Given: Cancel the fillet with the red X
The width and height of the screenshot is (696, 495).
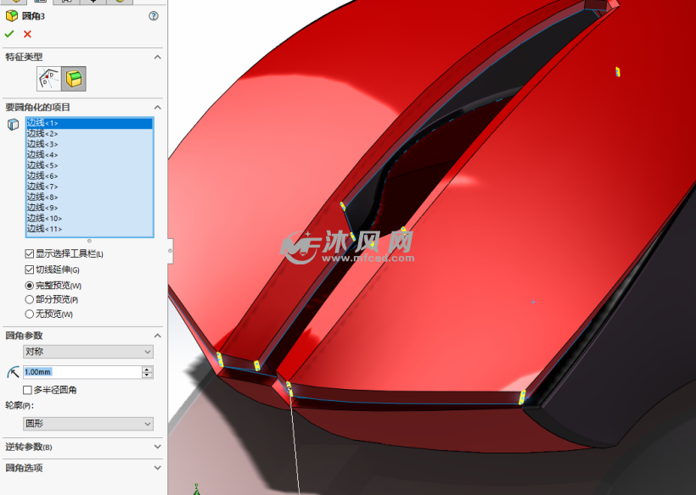Looking at the screenshot, I should [x=27, y=34].
